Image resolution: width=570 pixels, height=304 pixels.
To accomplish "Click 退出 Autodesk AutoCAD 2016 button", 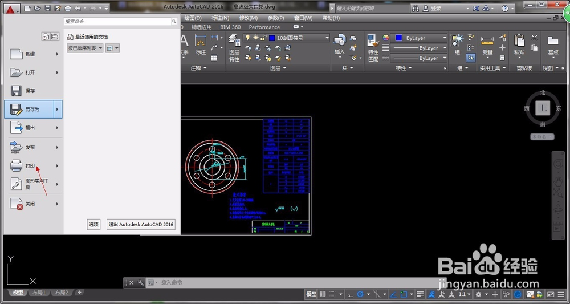I will (141, 224).
